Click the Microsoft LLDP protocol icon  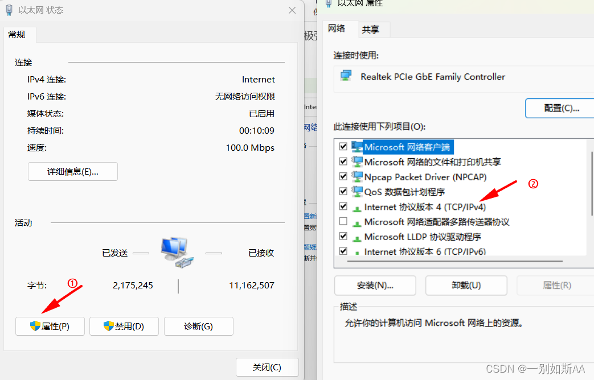(x=357, y=238)
